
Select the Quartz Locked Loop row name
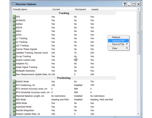tap(25, 60)
